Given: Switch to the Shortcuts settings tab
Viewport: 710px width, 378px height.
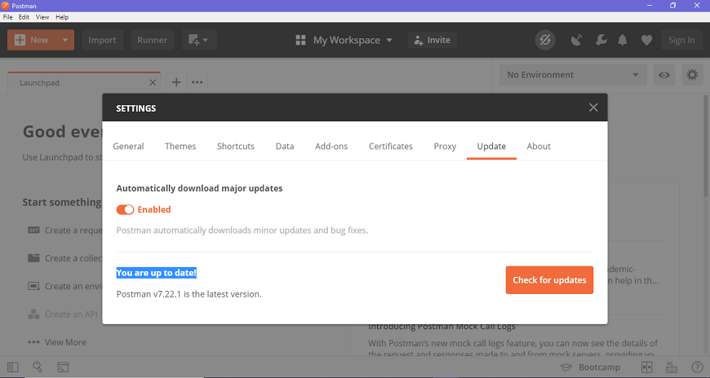Looking at the screenshot, I should (x=236, y=146).
